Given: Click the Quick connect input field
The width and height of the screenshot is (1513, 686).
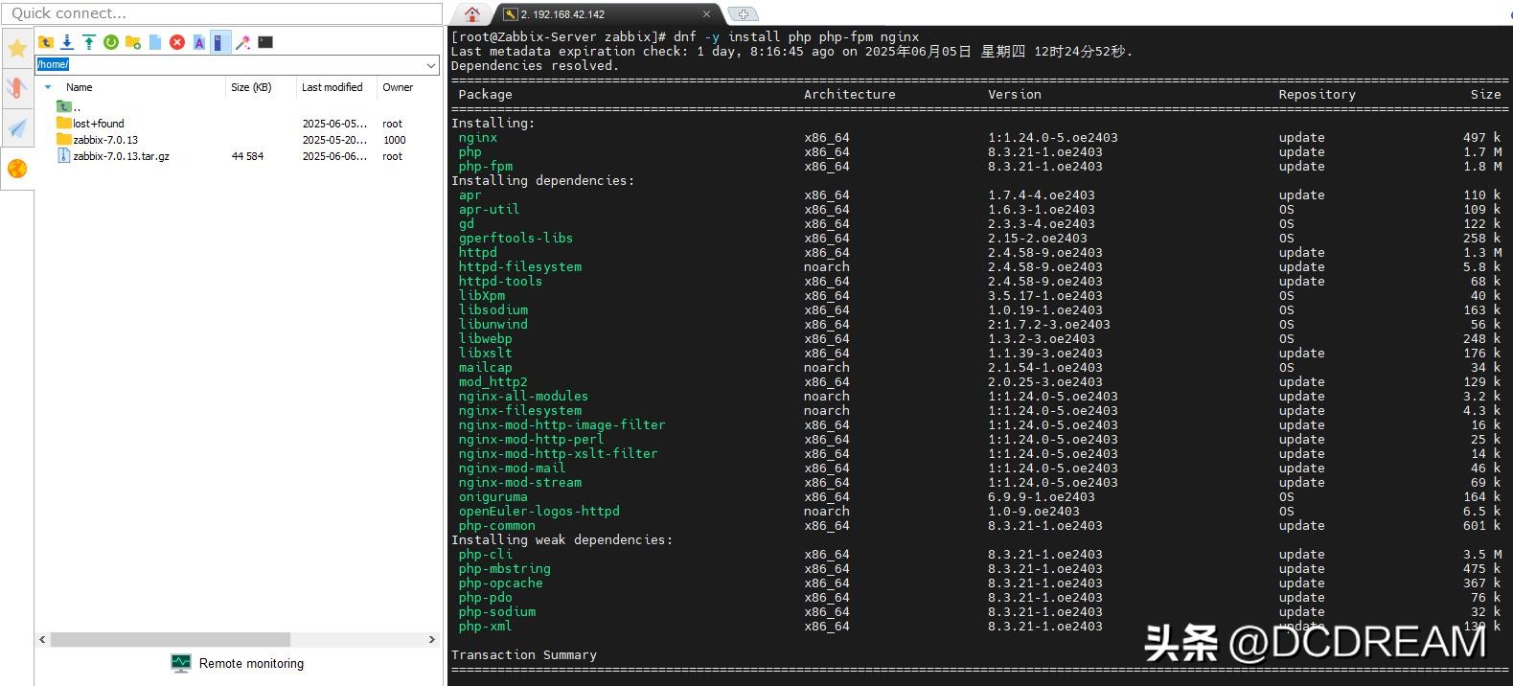Looking at the screenshot, I should click(x=222, y=13).
